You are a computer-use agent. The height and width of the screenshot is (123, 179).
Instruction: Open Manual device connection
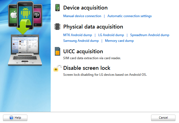(x=82, y=16)
